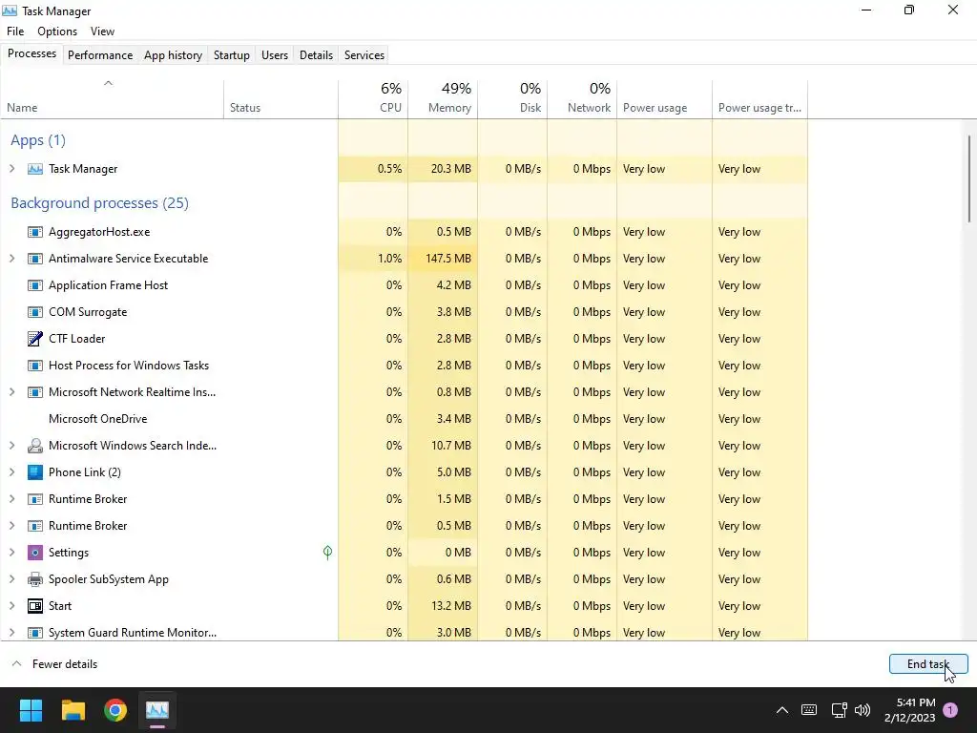977x733 pixels.
Task: Sort by the Name column header
Action: pyautogui.click(x=113, y=98)
